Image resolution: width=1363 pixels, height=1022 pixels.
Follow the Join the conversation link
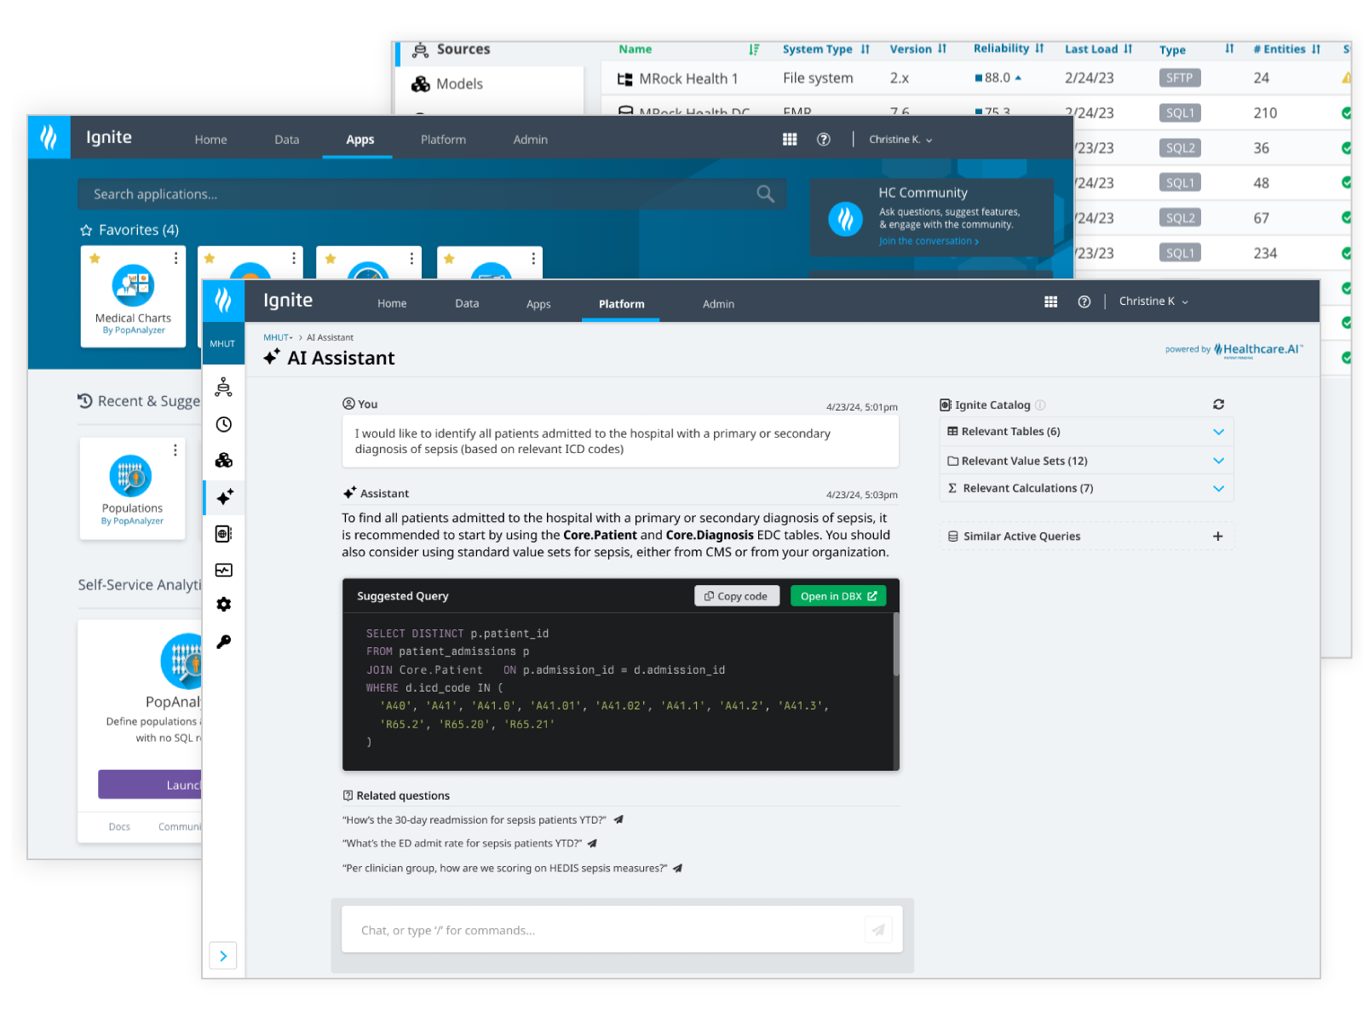click(929, 241)
